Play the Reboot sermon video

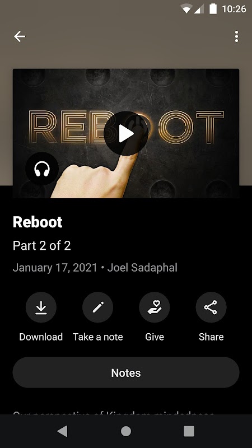[125, 133]
